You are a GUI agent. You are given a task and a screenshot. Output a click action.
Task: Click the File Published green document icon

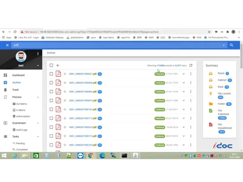(210, 111)
